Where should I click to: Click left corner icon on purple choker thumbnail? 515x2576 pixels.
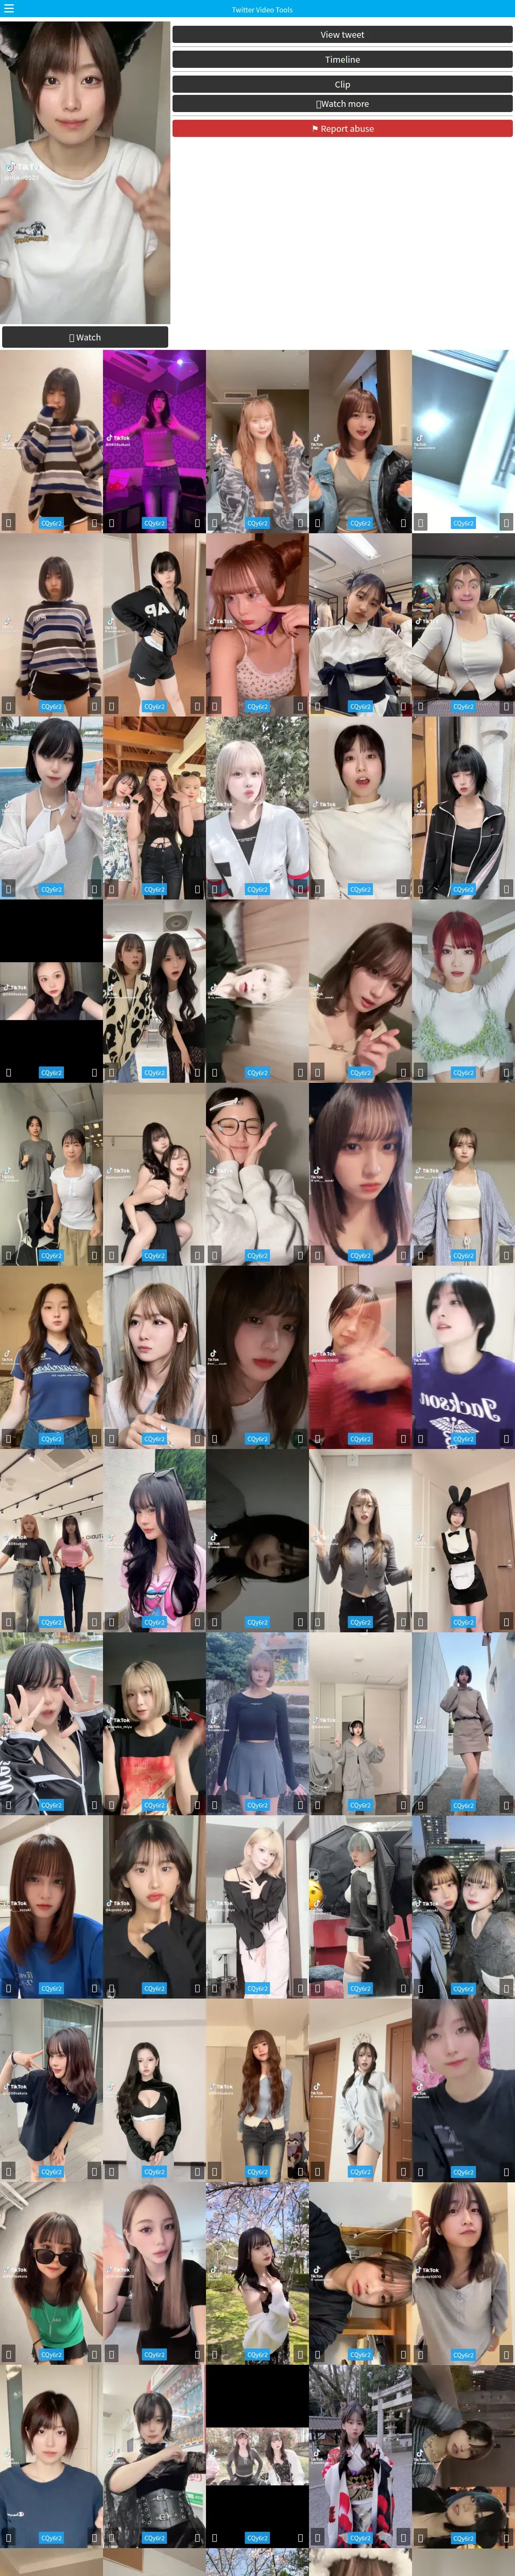(214, 706)
